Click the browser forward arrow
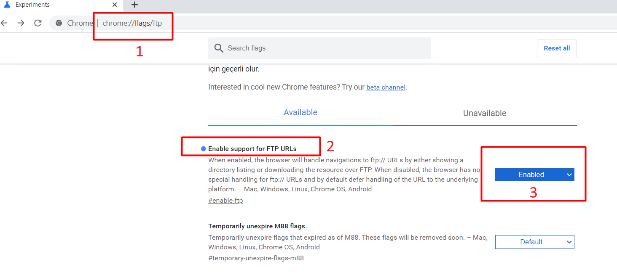Image resolution: width=617 pixels, height=275 pixels. 21,23
